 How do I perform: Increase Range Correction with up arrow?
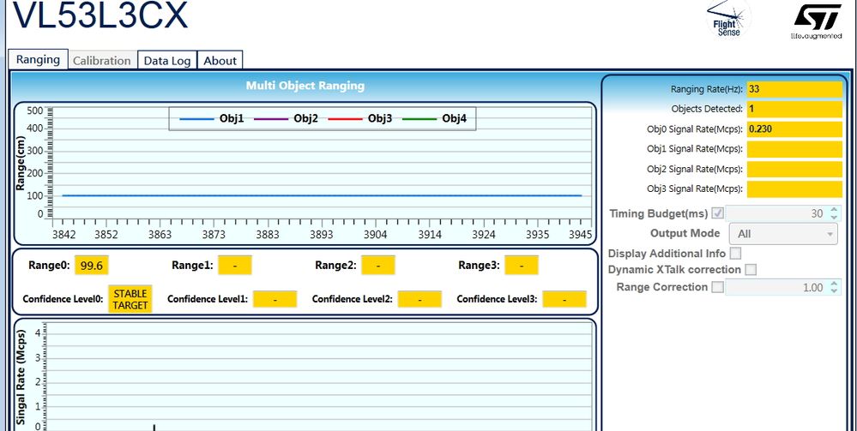click(x=834, y=284)
